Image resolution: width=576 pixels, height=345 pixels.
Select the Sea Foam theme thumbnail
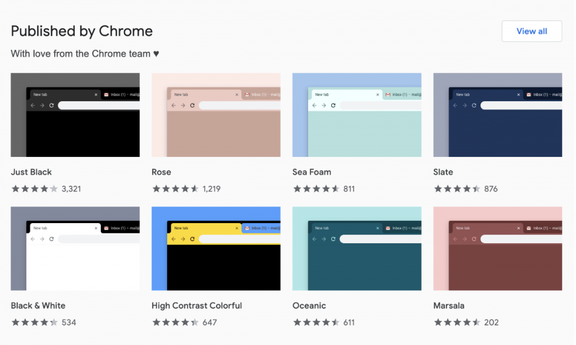(x=357, y=115)
